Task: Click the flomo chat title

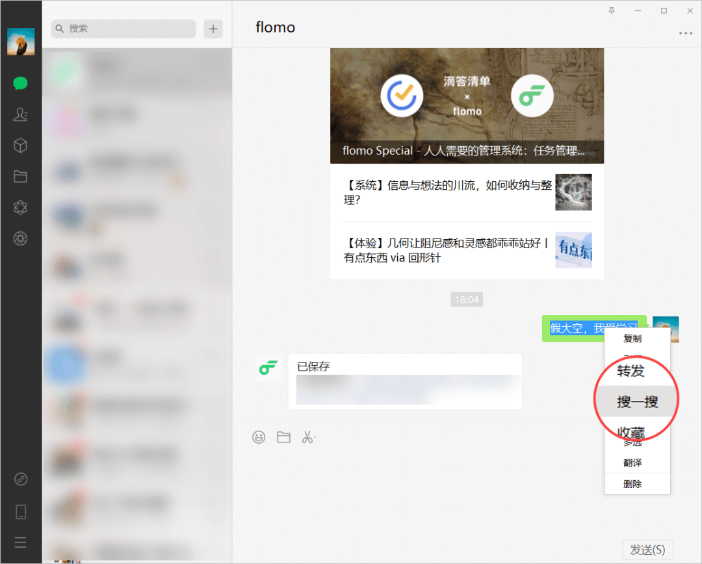Action: [276, 27]
